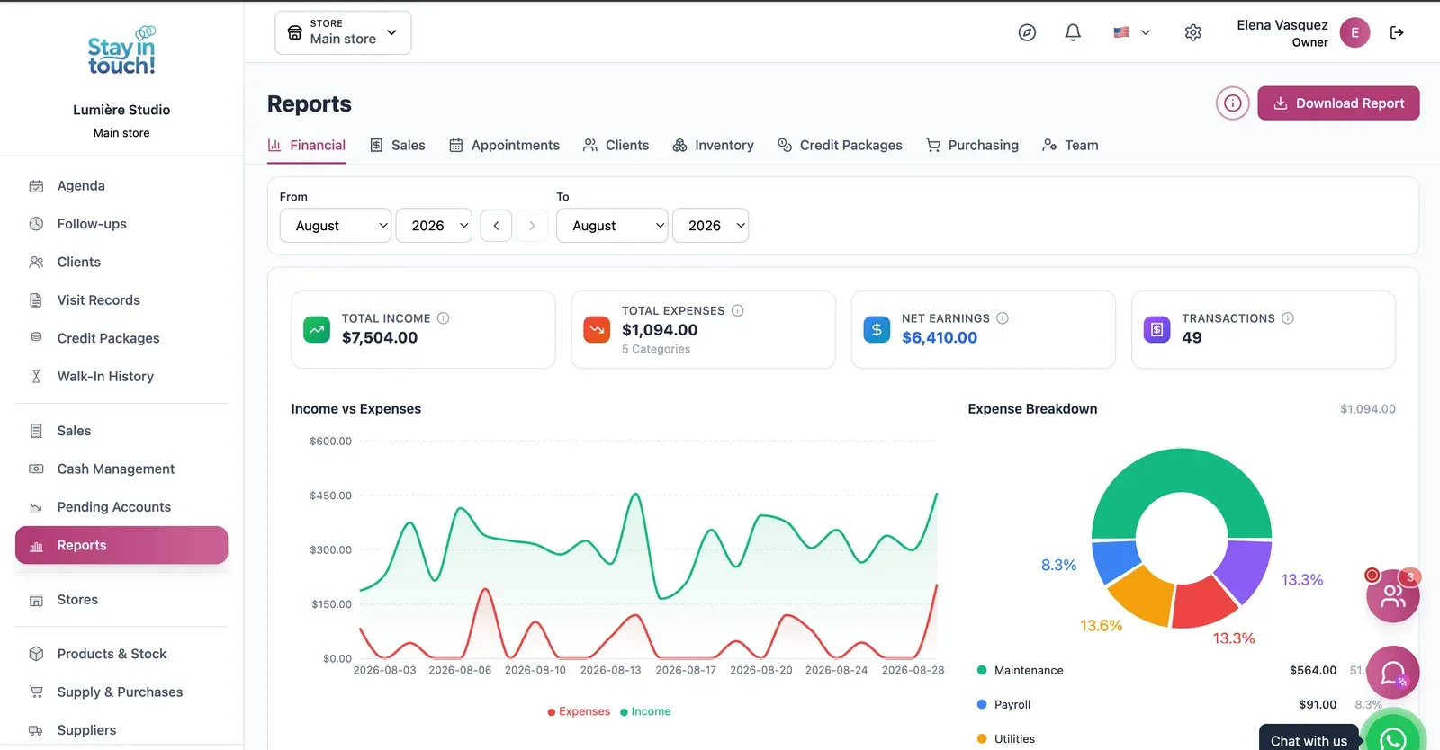Screen dimensions: 1440x750
Task: Toggle Expenses series in chart legend
Action: tap(579, 711)
